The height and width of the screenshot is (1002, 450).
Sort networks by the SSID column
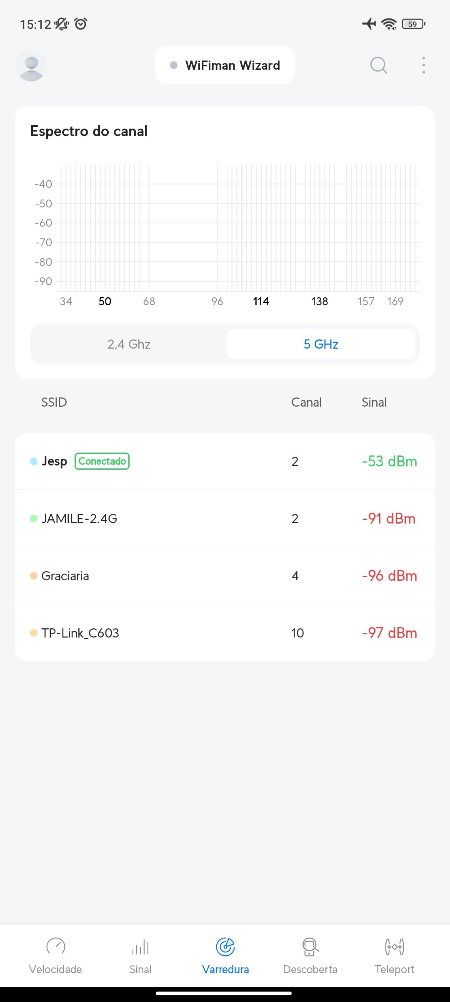pyautogui.click(x=54, y=402)
